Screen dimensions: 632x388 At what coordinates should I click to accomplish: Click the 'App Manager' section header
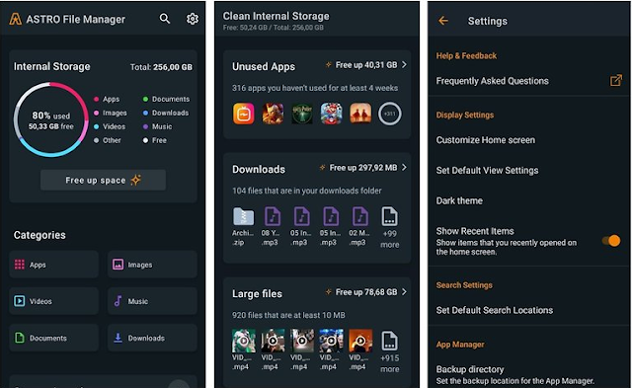click(x=460, y=345)
